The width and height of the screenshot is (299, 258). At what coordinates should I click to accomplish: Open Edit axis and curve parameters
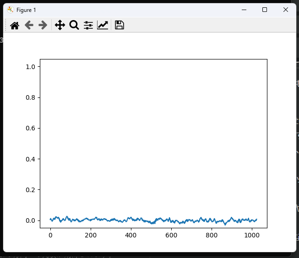point(103,25)
